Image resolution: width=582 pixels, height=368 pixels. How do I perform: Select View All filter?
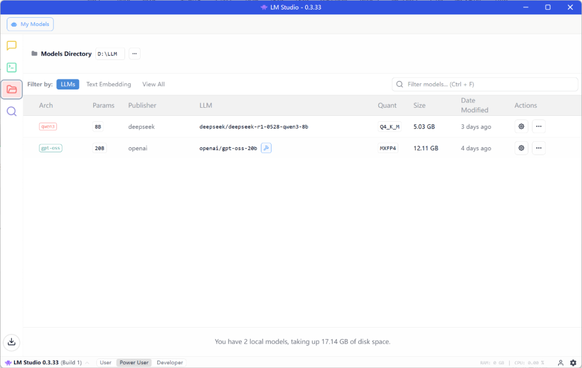(153, 84)
